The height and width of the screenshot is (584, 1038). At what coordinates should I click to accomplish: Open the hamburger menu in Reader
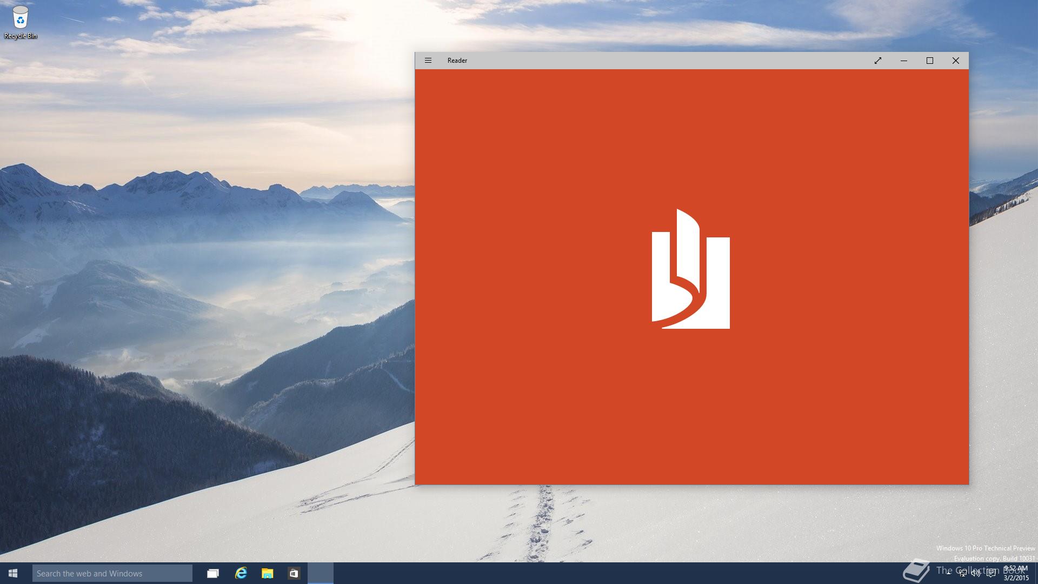point(428,61)
